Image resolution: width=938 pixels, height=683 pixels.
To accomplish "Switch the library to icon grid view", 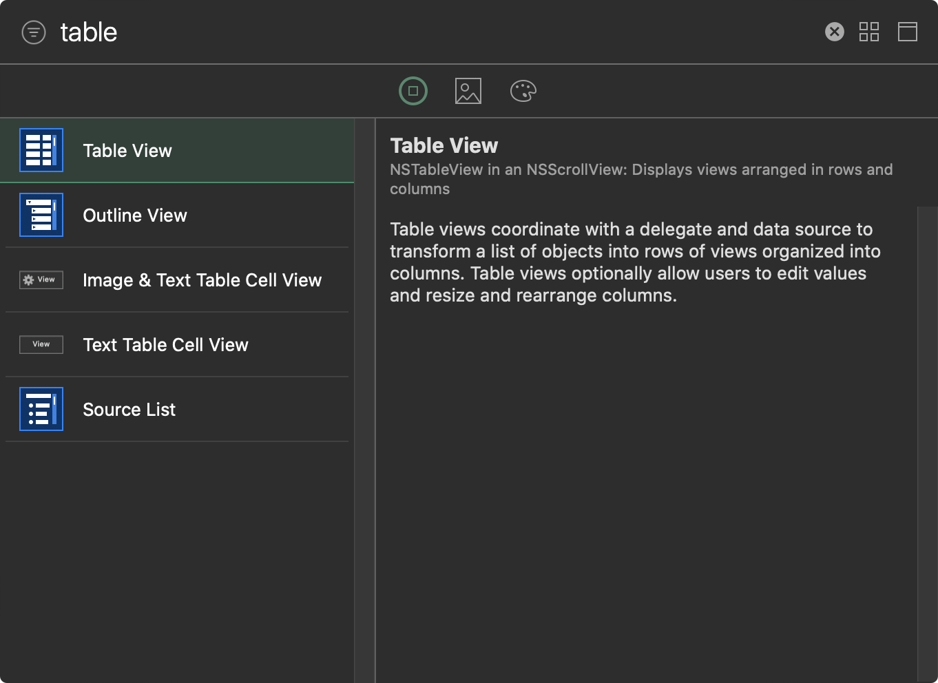I will pos(868,32).
